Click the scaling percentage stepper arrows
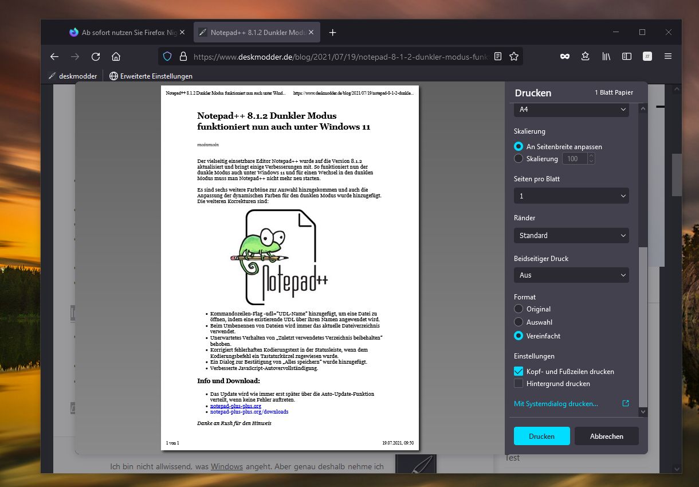This screenshot has height=487, width=699. click(591, 158)
